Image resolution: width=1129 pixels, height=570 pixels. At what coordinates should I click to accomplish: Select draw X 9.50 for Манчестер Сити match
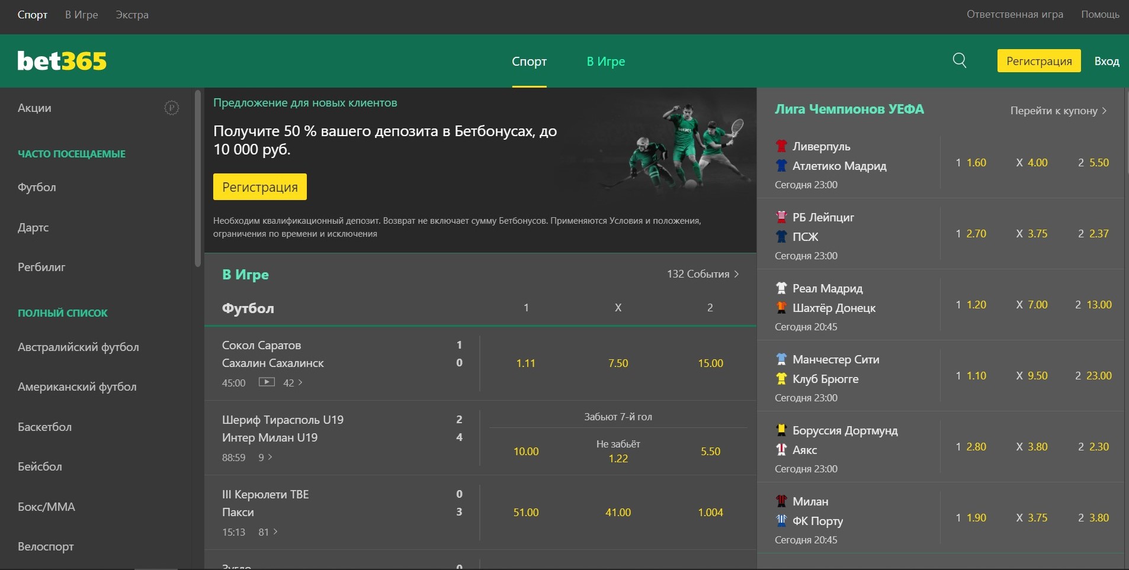tap(1032, 376)
